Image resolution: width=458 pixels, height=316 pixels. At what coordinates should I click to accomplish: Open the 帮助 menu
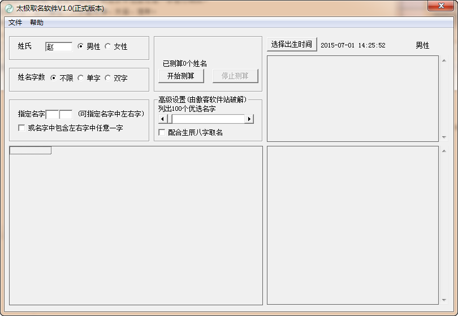[x=37, y=23]
